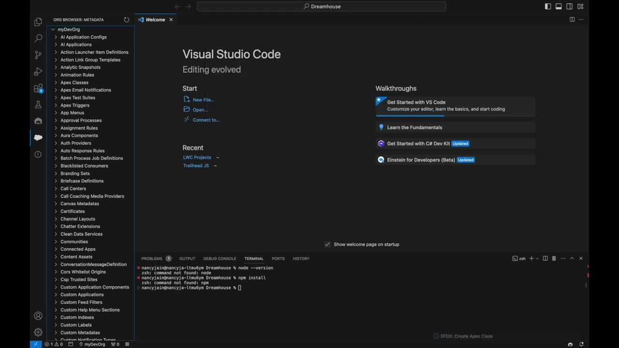Click the New File... link
619x348 pixels.
coord(204,100)
